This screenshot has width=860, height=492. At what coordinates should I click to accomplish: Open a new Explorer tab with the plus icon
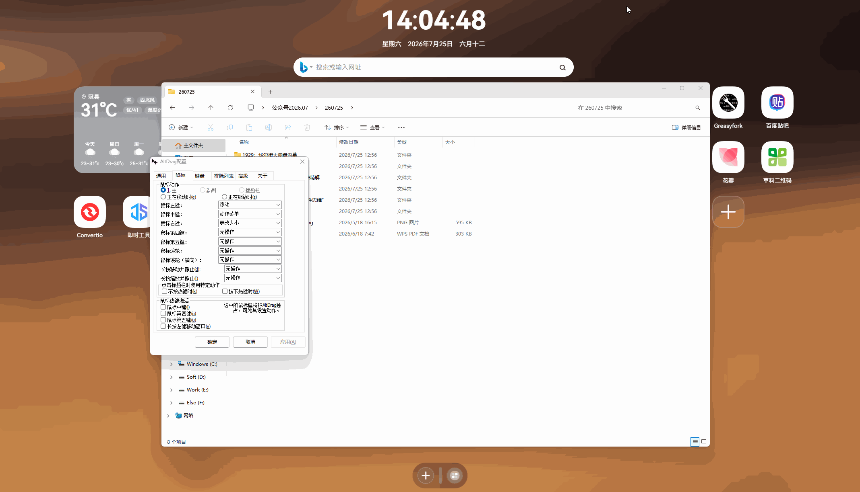click(271, 92)
